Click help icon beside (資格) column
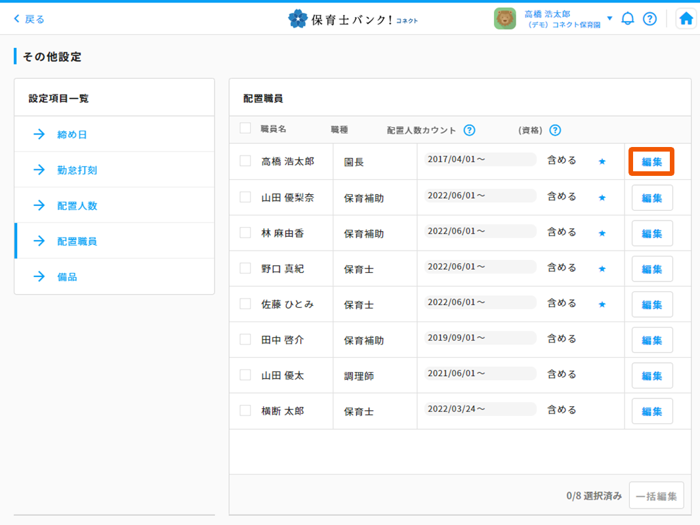This screenshot has height=525, width=700. 555,130
